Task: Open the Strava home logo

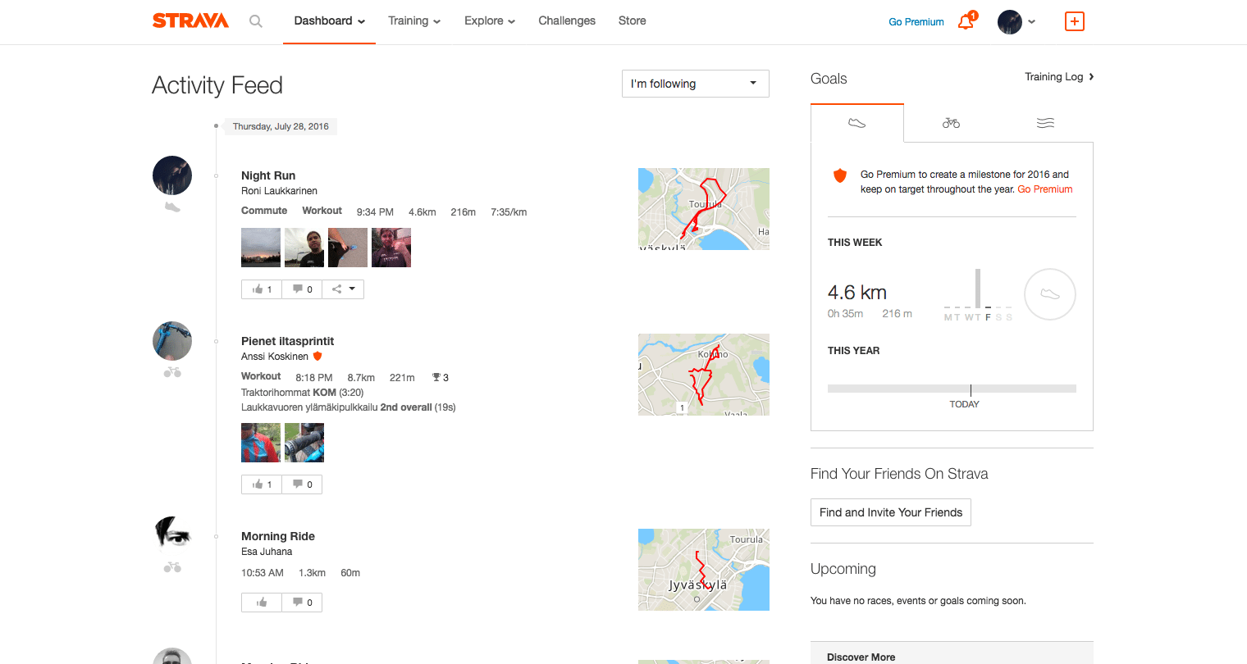Action: [190, 20]
